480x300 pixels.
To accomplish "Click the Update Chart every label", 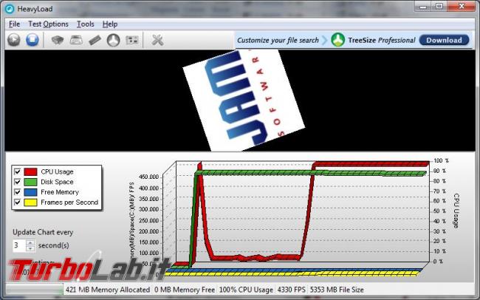I will point(43,232).
